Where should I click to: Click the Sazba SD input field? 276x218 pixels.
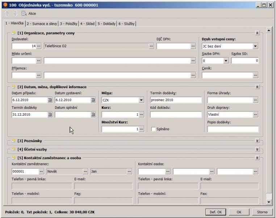pos(245,61)
